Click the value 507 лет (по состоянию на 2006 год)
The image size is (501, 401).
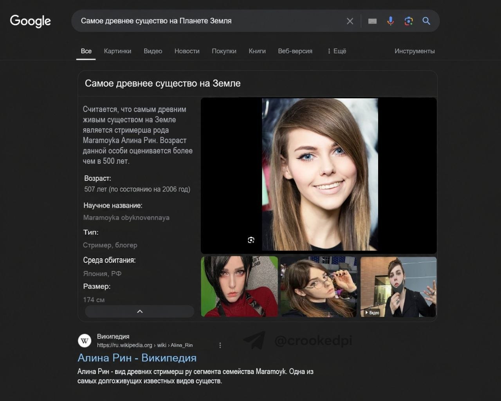point(137,189)
